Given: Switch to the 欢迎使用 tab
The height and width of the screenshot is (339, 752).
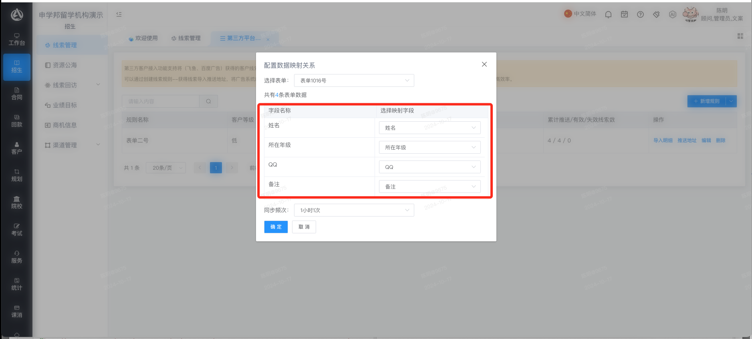Looking at the screenshot, I should [x=143, y=38].
